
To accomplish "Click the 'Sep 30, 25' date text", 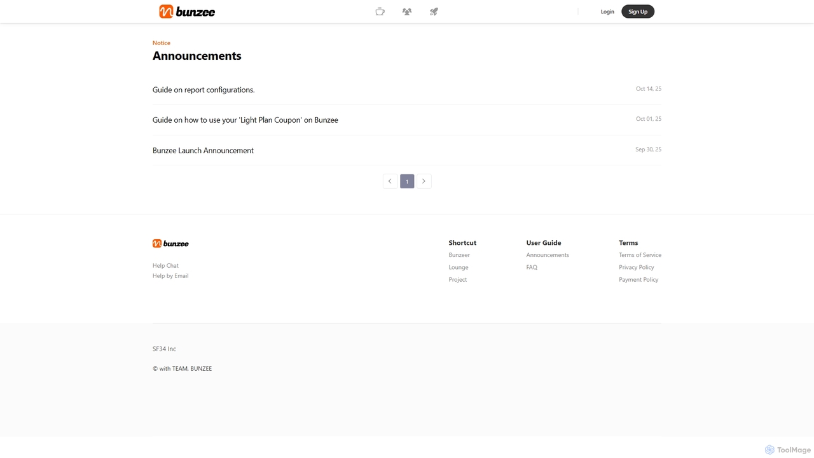I will pyautogui.click(x=648, y=149).
